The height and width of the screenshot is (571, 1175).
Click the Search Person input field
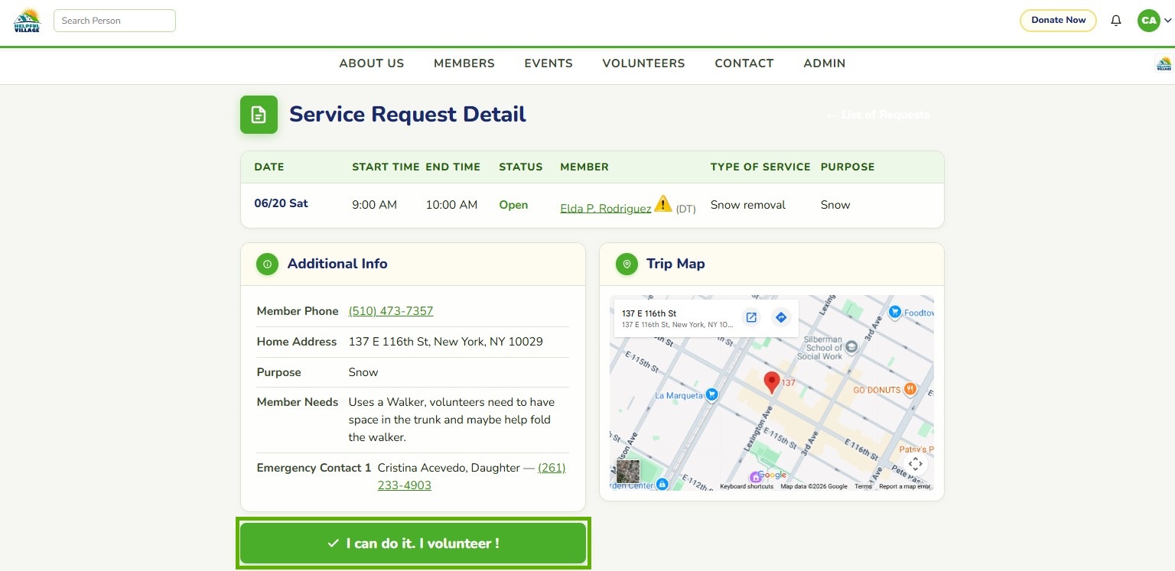coord(115,21)
